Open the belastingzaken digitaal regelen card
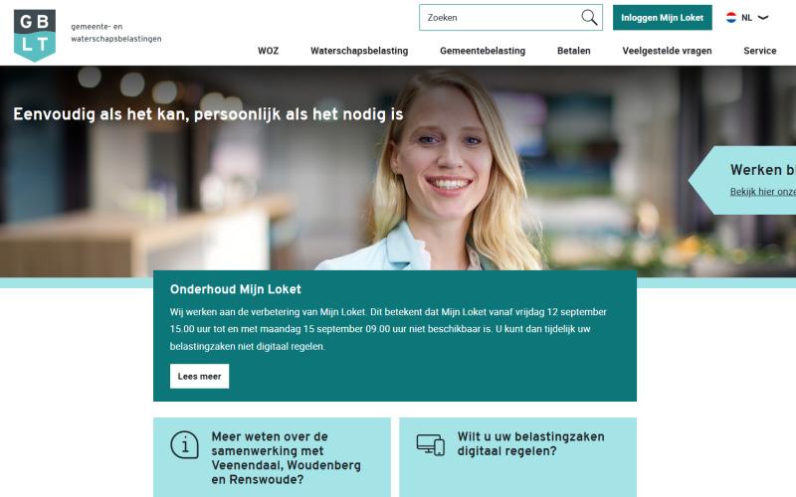Screen dimensions: 796x497 coord(517,457)
